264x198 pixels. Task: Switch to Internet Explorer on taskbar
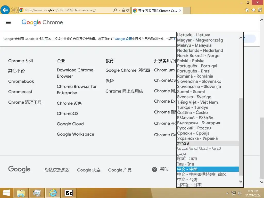53,193
